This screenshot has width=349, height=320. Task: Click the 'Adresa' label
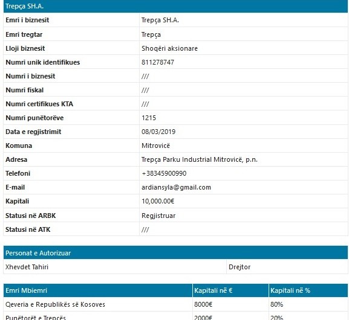point(16,159)
